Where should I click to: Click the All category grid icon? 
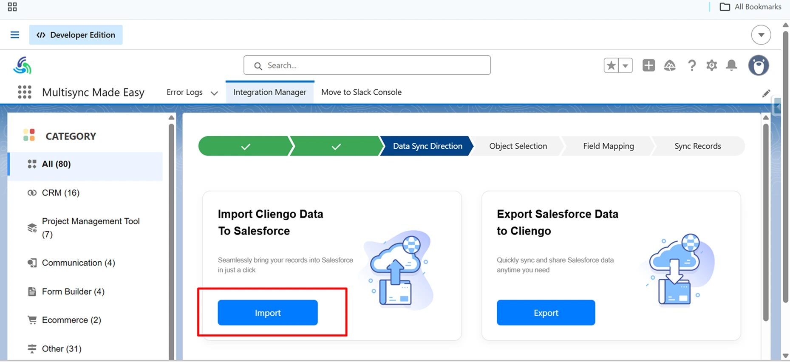(x=32, y=164)
